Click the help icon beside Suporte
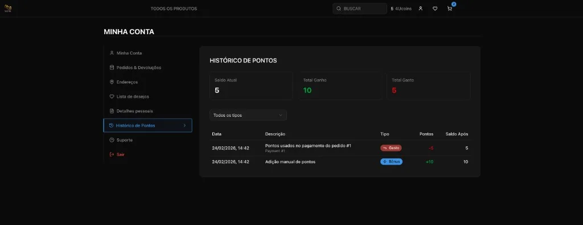The image size is (583, 225). 112,140
